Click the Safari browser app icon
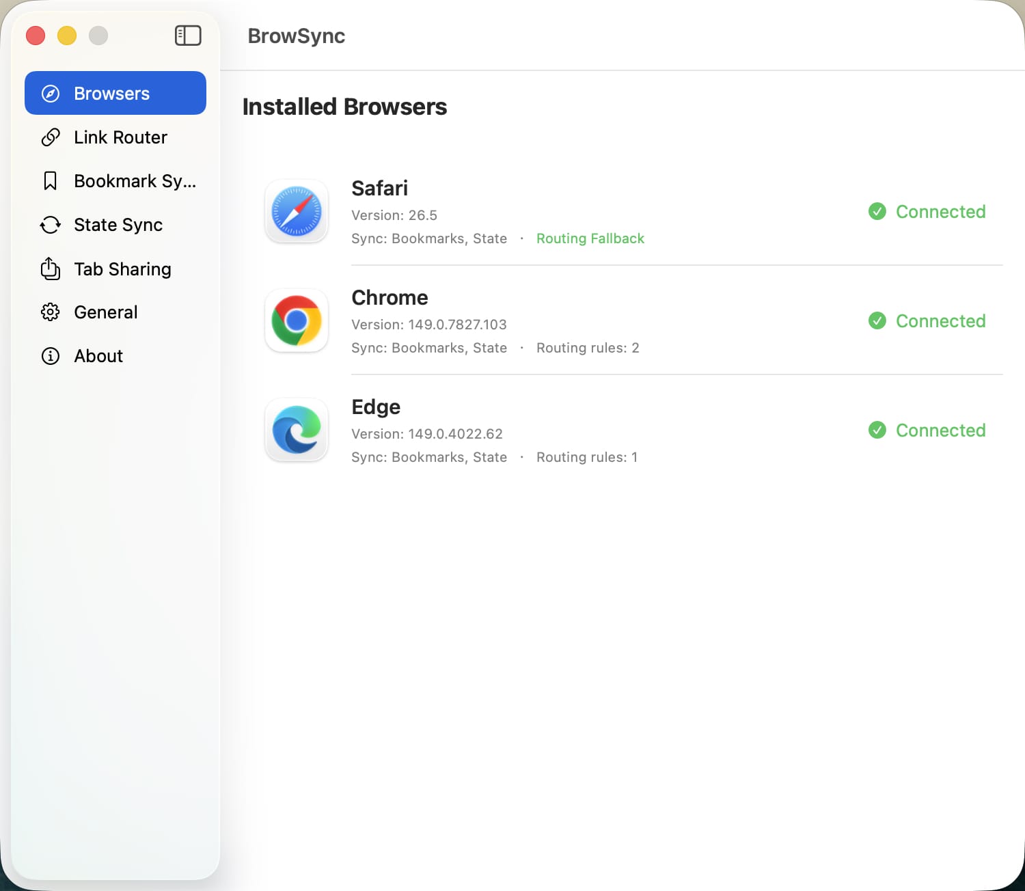The height and width of the screenshot is (891, 1025). click(x=297, y=211)
